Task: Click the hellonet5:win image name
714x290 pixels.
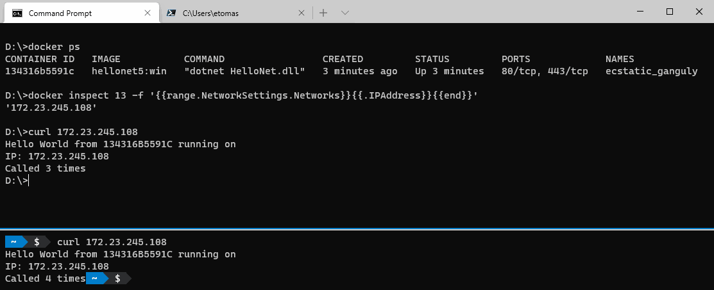Action: 129,71
